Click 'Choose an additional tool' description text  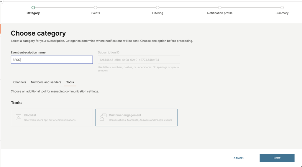(55, 91)
